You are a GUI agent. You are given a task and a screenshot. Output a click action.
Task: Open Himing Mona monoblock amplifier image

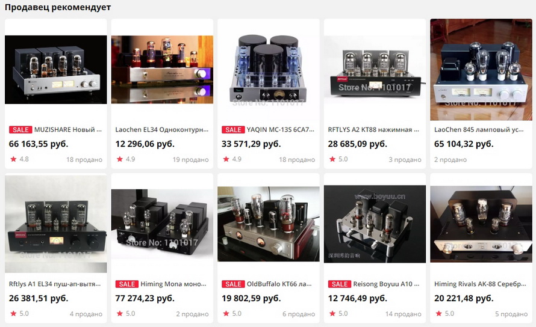click(x=162, y=224)
